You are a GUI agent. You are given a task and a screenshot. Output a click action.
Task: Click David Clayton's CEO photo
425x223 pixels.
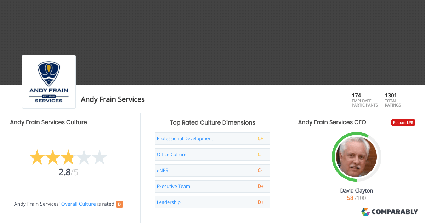pyautogui.click(x=356, y=157)
